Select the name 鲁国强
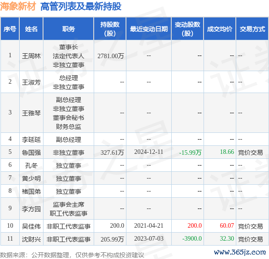 [31, 152]
